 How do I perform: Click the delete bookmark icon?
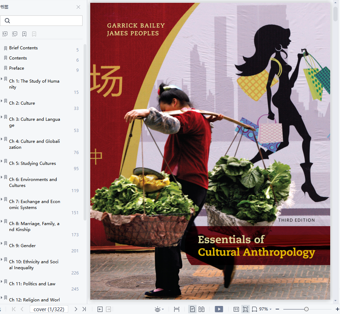(x=34, y=34)
